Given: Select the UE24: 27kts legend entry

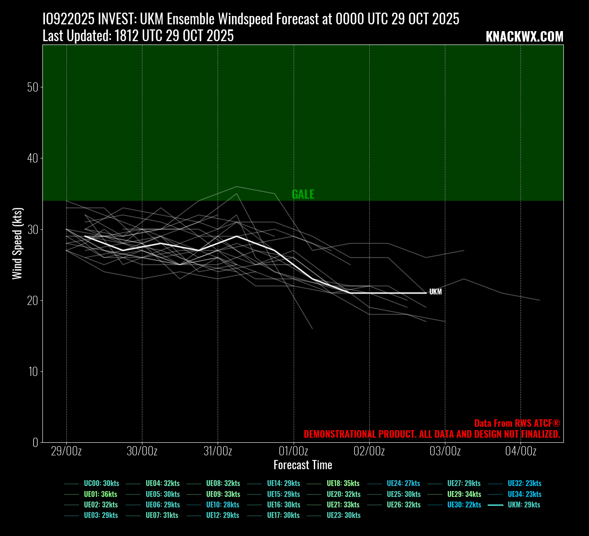Looking at the screenshot, I should click(x=403, y=483).
